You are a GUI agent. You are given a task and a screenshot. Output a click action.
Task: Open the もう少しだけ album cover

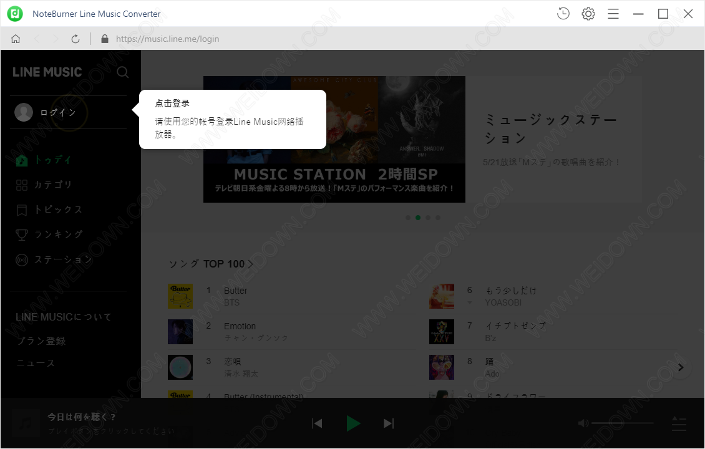[442, 296]
